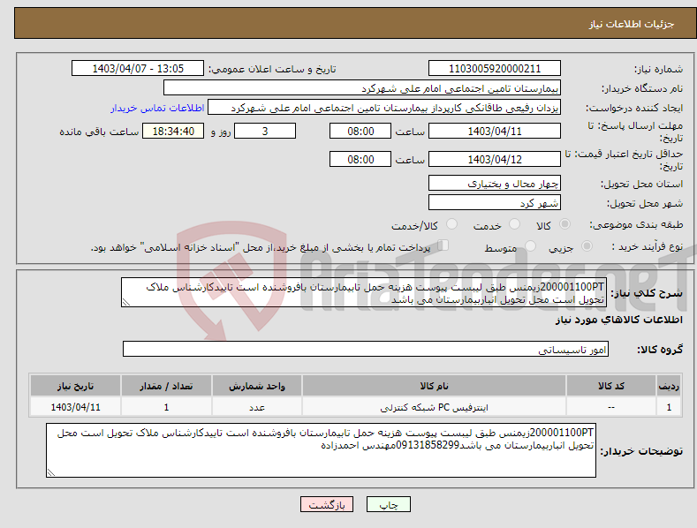The height and width of the screenshot is (528, 697).
Task: Click the توضیحات خریدار notes textarea
Action: pyautogui.click(x=321, y=450)
